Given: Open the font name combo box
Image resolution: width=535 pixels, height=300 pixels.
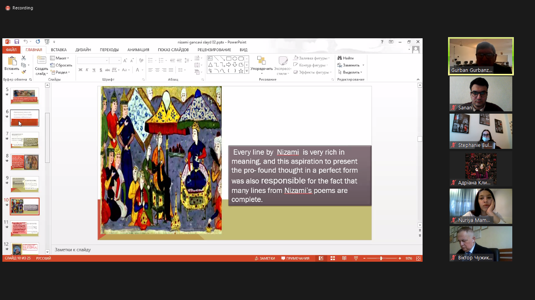Looking at the screenshot, I should pyautogui.click(x=93, y=61).
